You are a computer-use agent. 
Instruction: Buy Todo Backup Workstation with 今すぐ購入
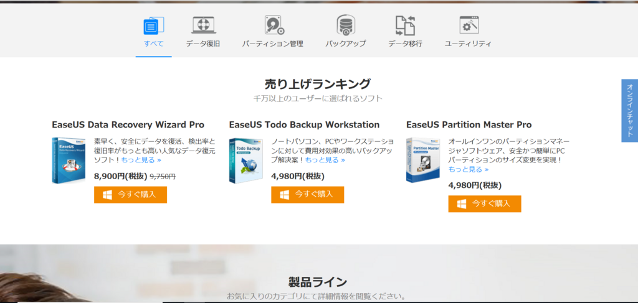coord(308,195)
